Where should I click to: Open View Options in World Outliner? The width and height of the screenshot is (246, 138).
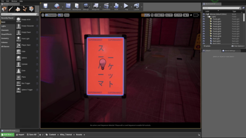pos(238,46)
